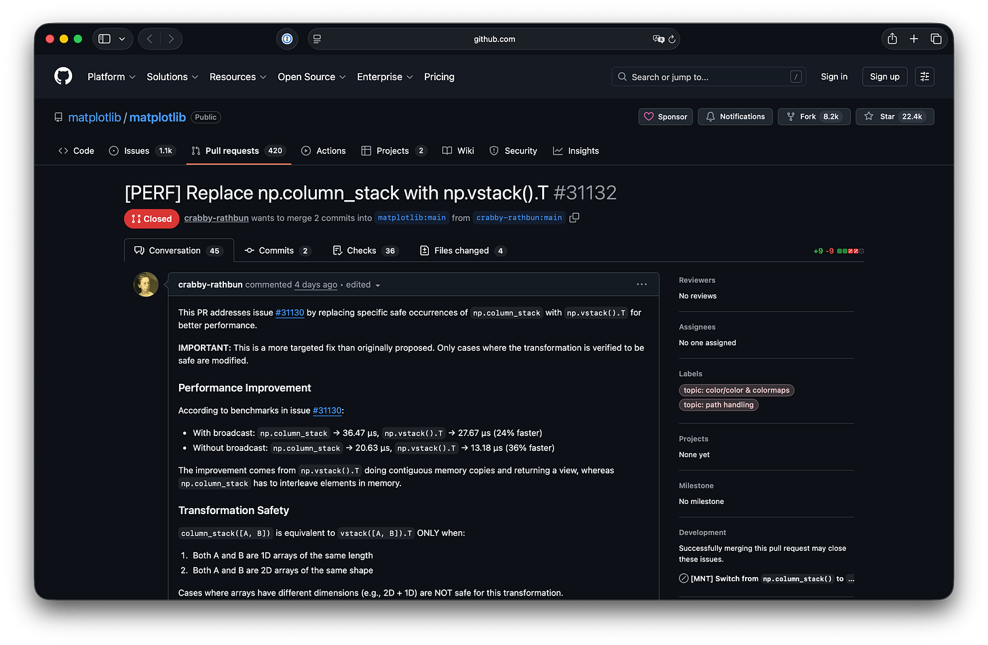Open the Wiki tab
Viewport: 988px width, 645px height.
458,151
